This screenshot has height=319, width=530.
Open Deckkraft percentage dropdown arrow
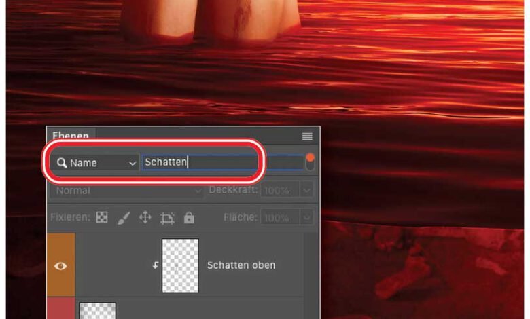click(306, 191)
